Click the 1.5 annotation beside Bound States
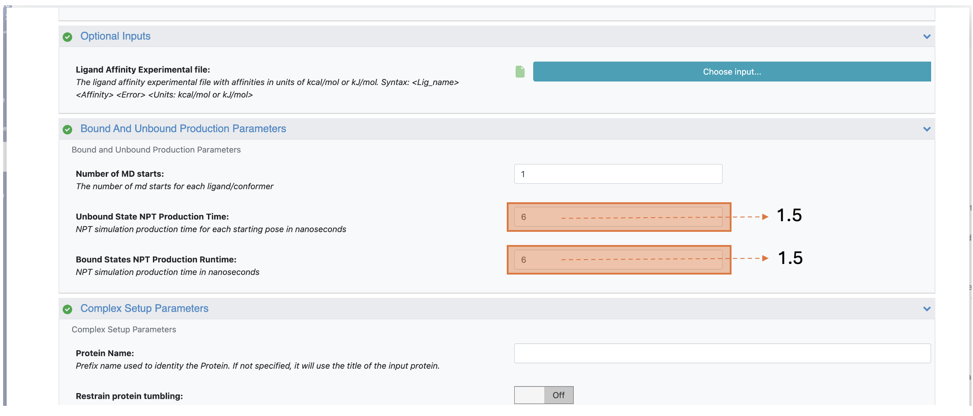 [790, 258]
